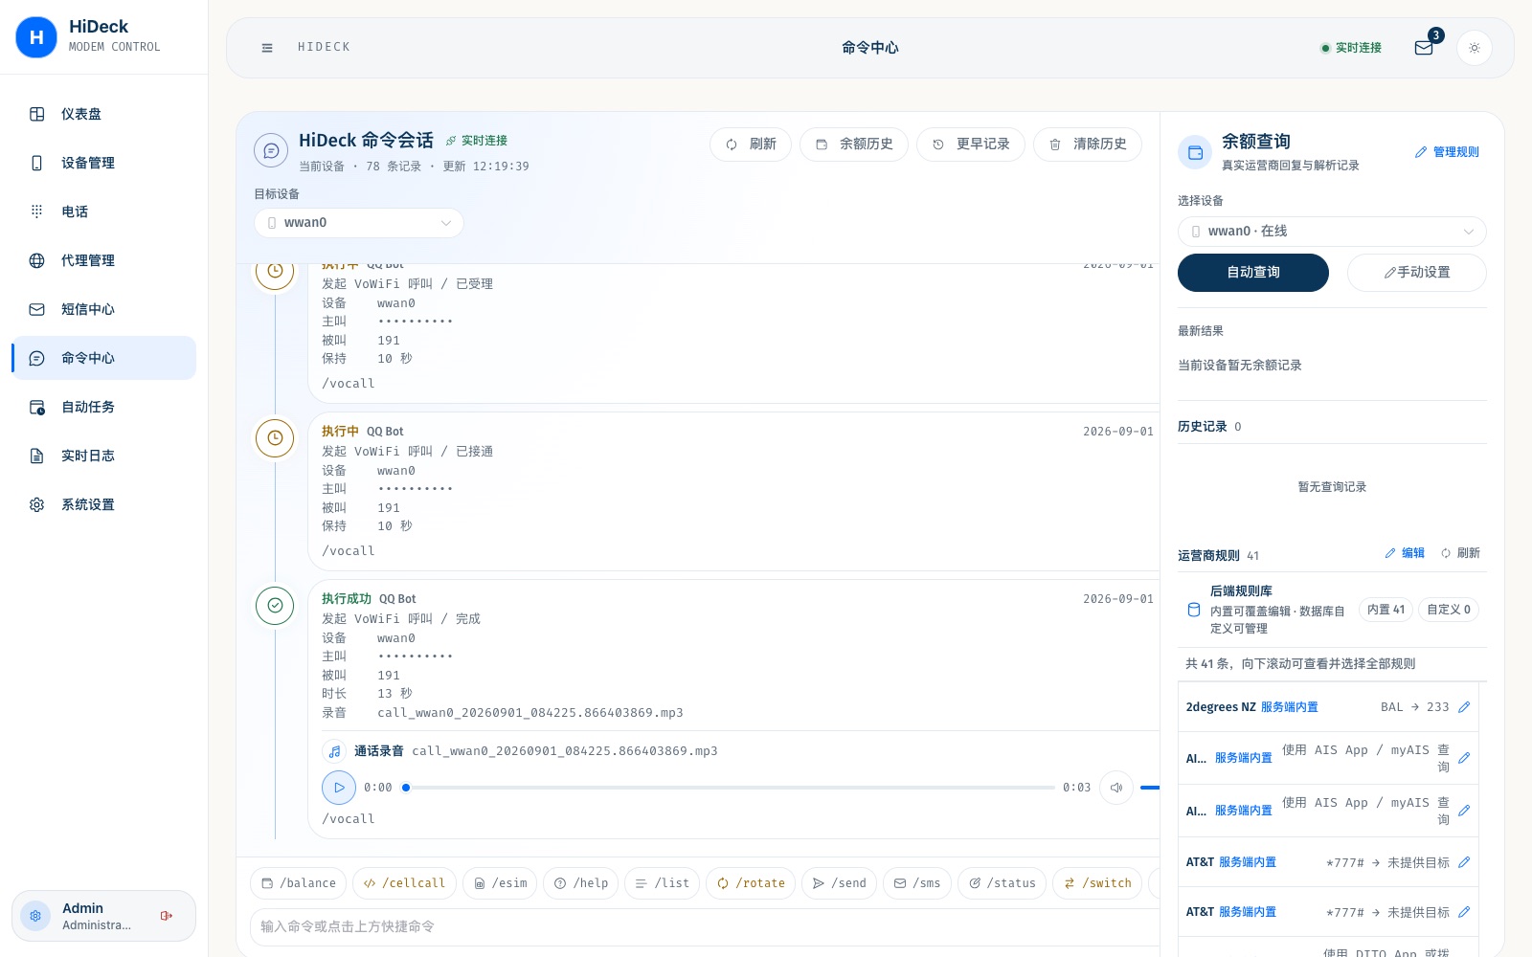Click 编辑 next to 运营商规则

[1405, 553]
